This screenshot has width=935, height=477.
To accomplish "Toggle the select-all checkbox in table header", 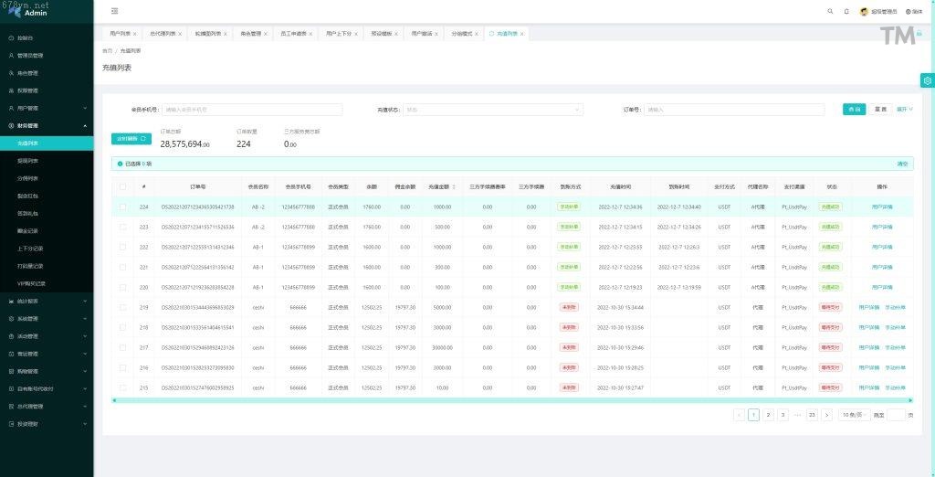I will [123, 186].
